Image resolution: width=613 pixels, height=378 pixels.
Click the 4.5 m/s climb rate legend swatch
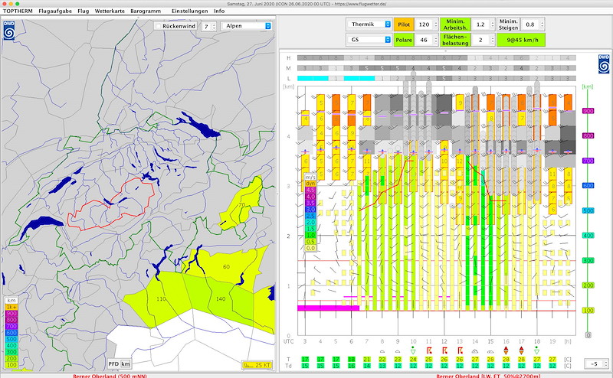[310, 191]
